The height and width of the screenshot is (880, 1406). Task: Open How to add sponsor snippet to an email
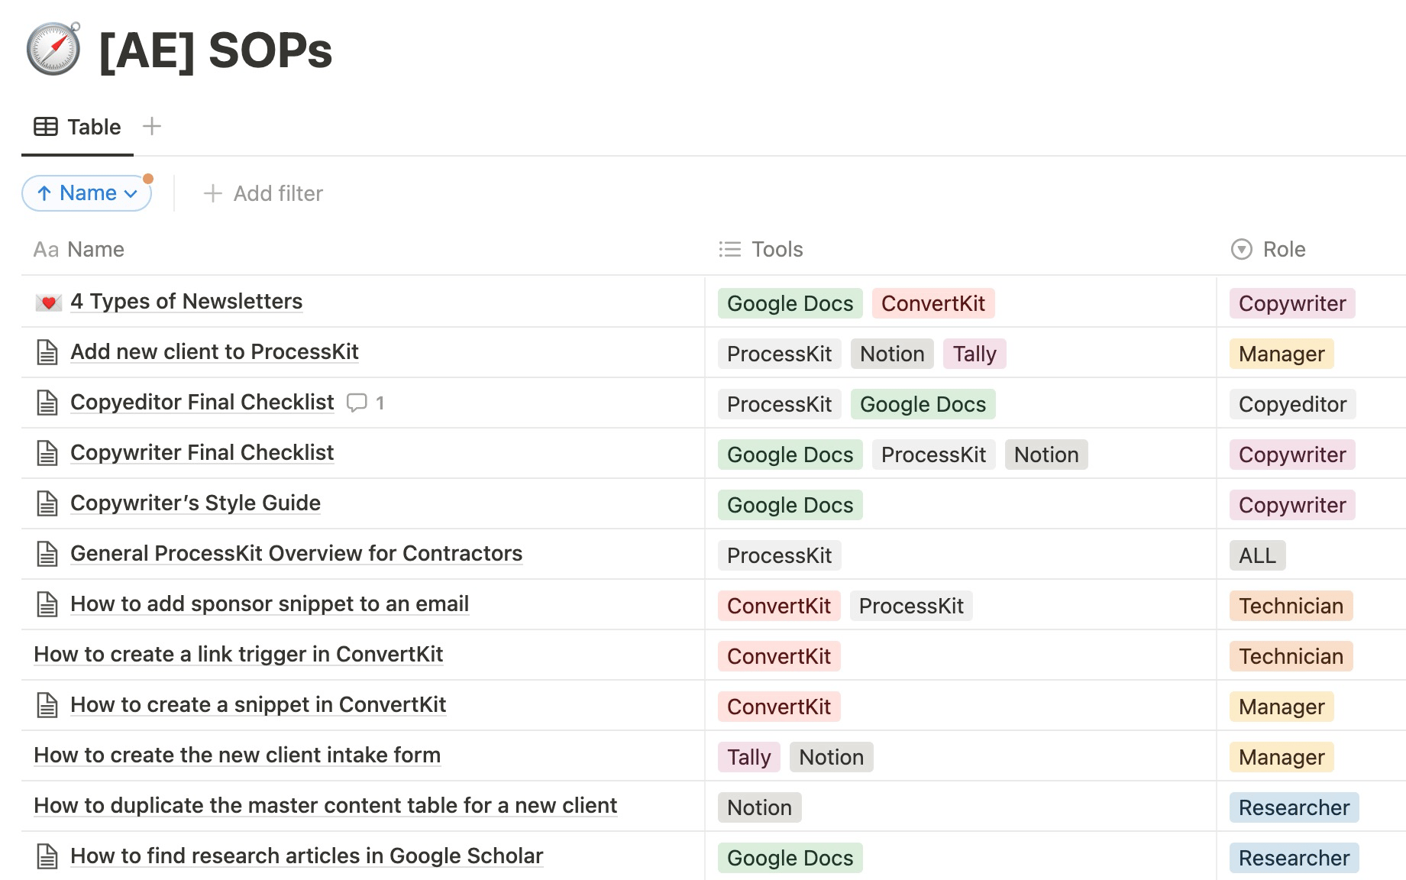click(x=270, y=604)
